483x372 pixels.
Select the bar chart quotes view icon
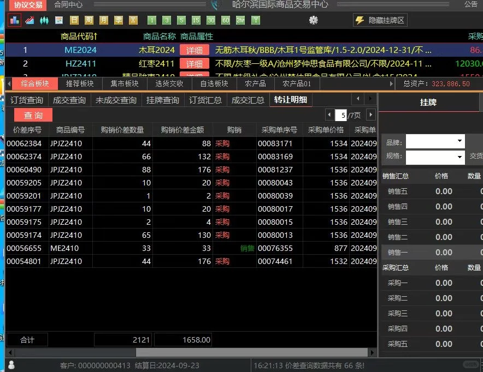[x=14, y=20]
